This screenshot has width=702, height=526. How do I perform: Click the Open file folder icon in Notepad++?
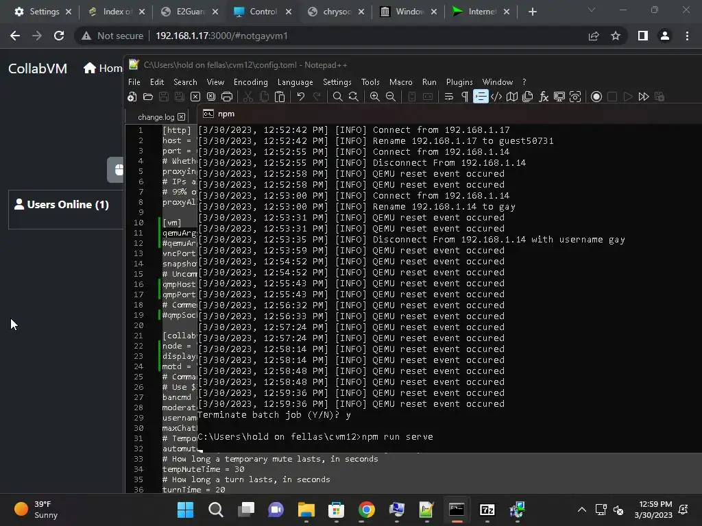point(148,97)
